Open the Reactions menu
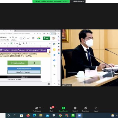The width and height of the screenshot is (118, 118). coord(86,109)
